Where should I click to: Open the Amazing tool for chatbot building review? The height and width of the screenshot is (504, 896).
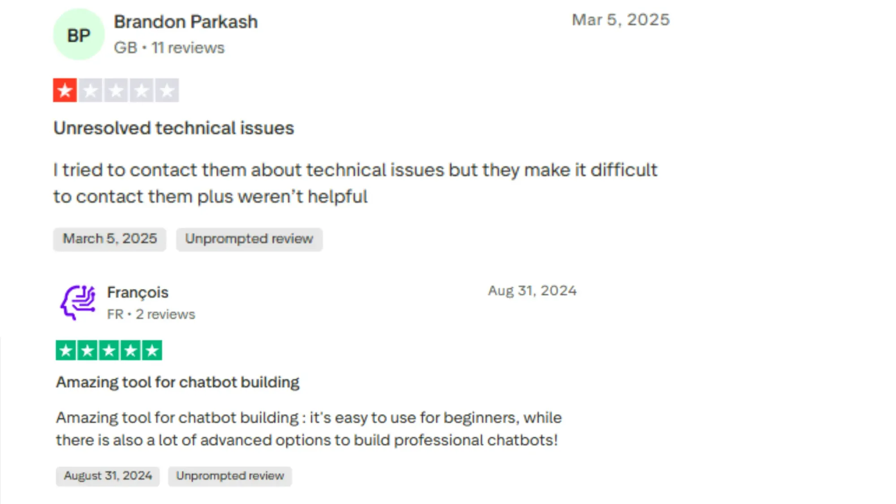(x=178, y=382)
